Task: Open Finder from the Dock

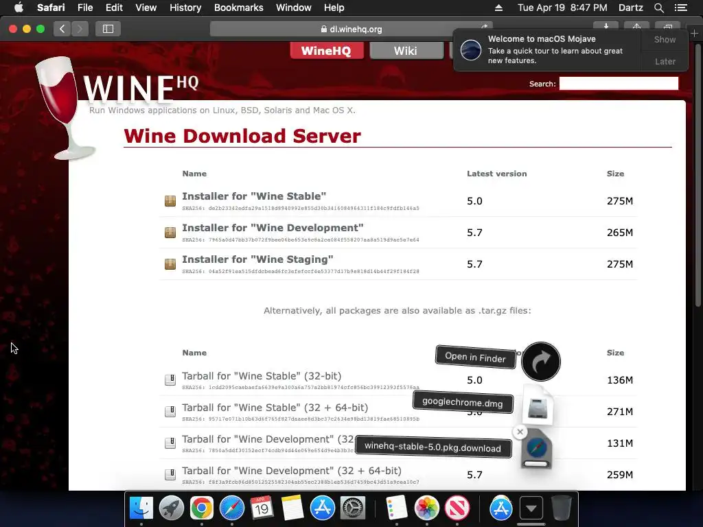Action: [141, 508]
